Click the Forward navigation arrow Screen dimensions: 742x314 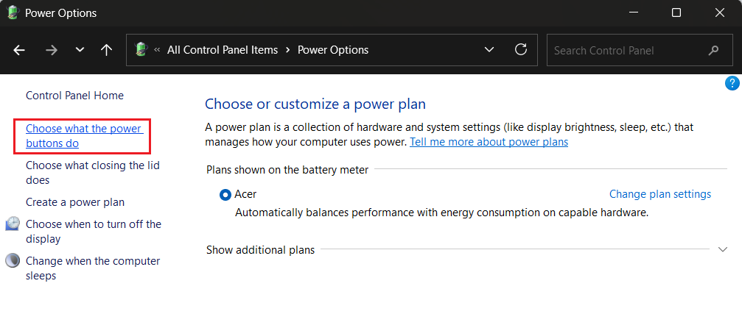tap(51, 50)
